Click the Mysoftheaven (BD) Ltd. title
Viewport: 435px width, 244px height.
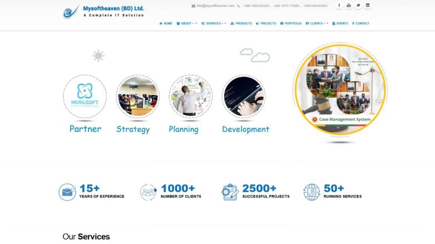coord(113,8)
